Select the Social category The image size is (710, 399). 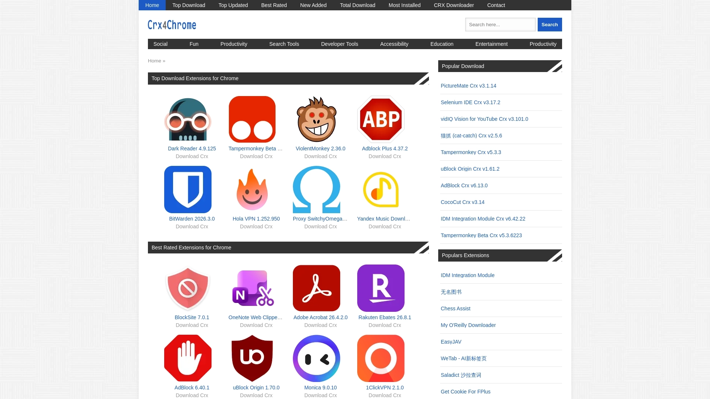tap(160, 44)
